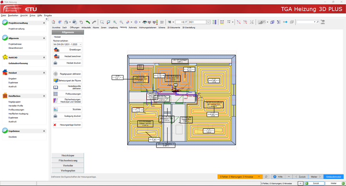
Task: Click the home building icon in toolbar
Action: pos(53,22)
